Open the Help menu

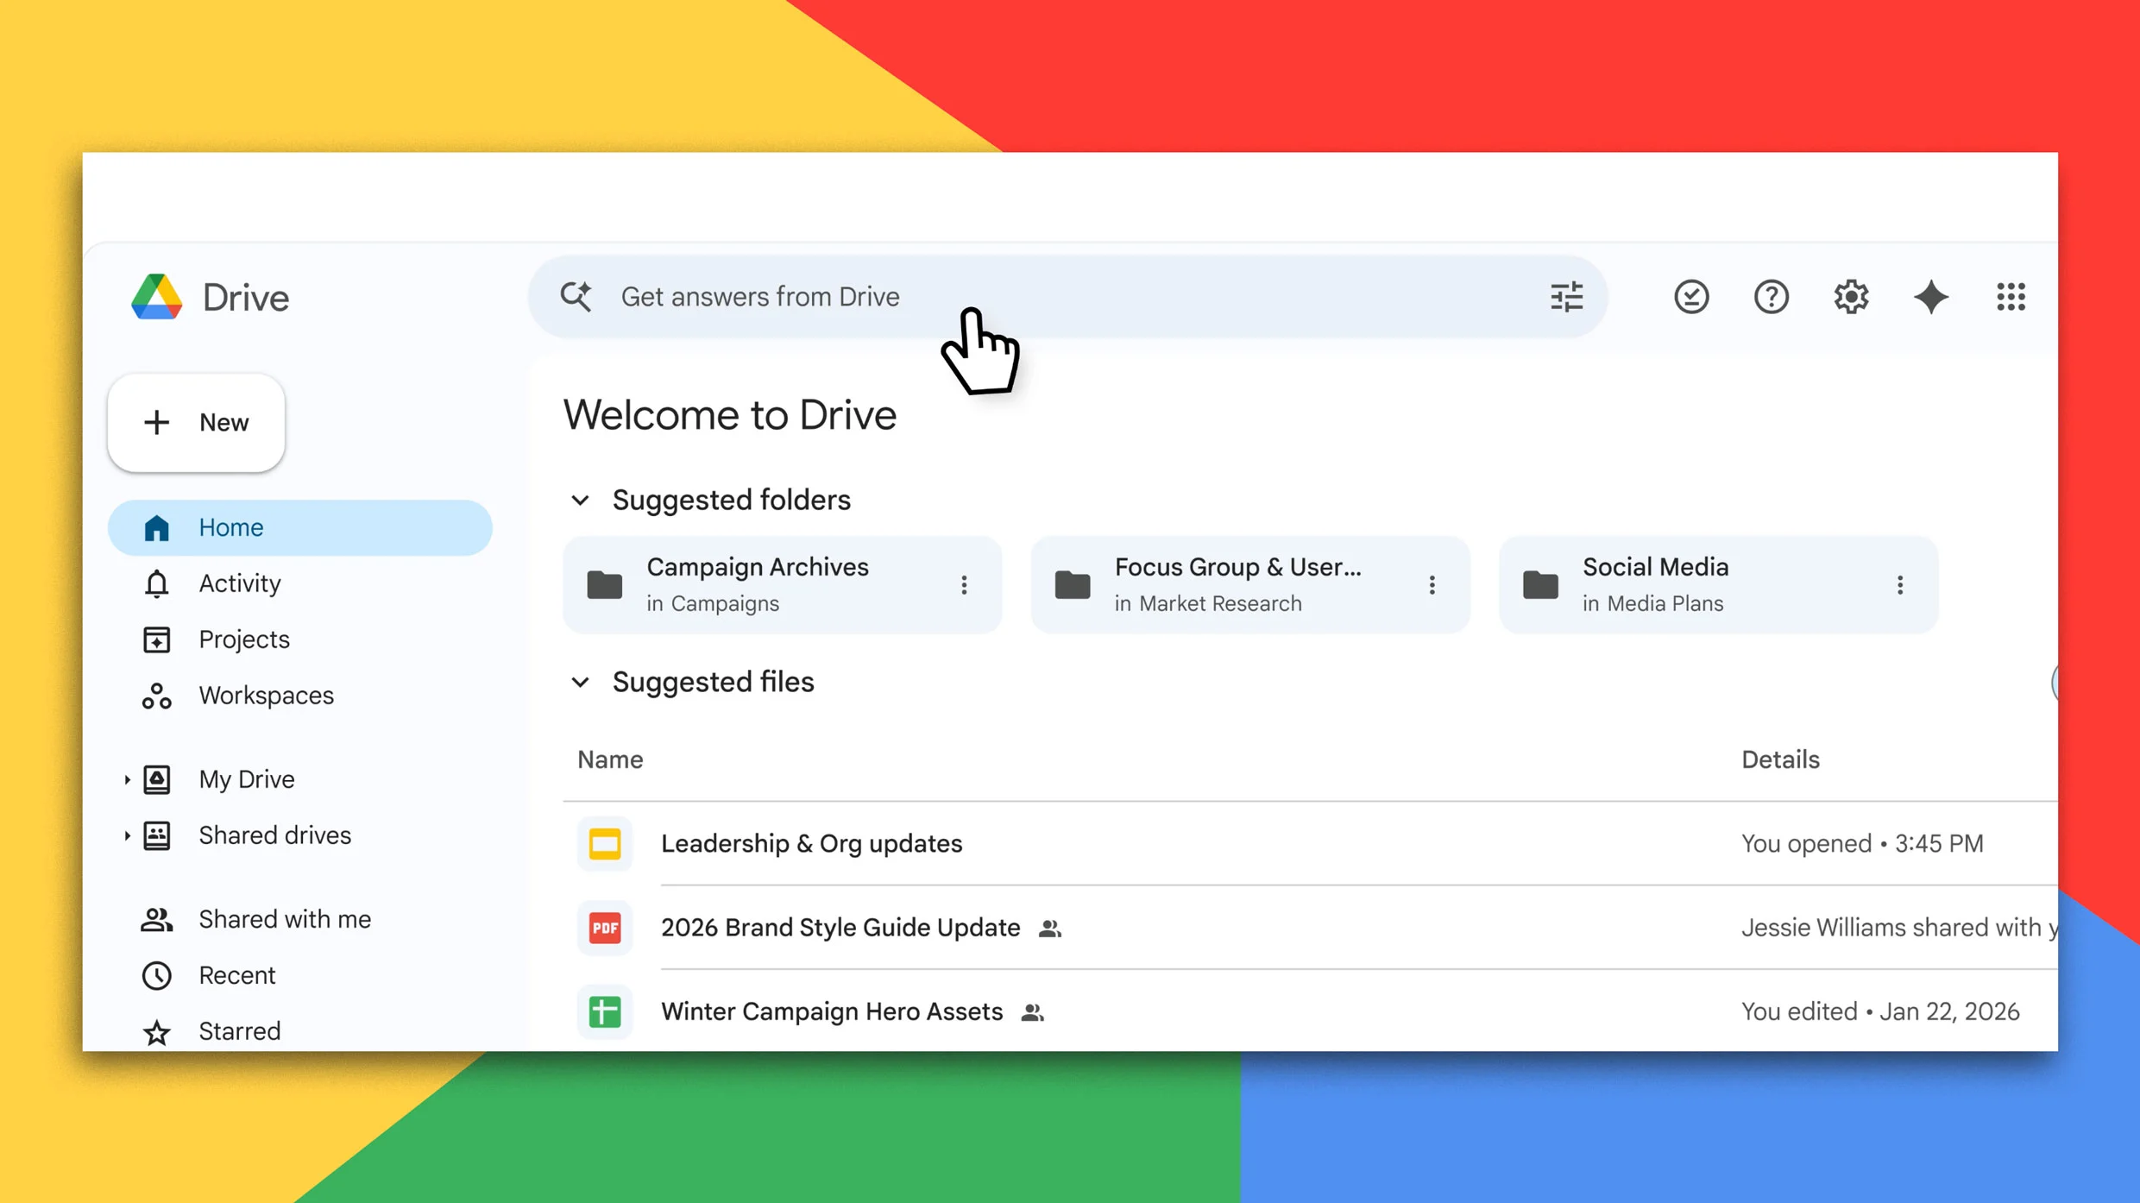pos(1772,297)
